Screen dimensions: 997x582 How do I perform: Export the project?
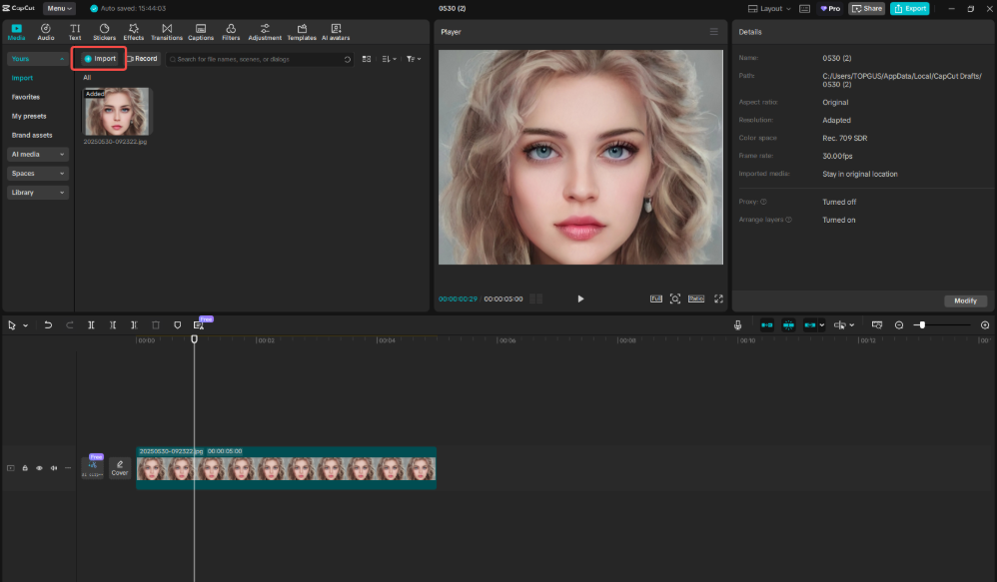tap(910, 8)
